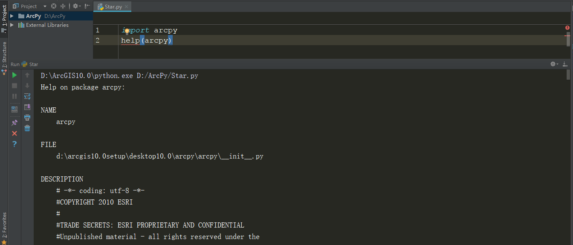The image size is (573, 245).
Task: Click the Pause Output icon
Action: (x=14, y=96)
